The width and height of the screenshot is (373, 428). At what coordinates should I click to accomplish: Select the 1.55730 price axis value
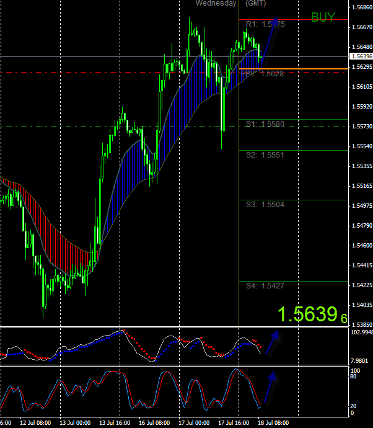point(362,127)
